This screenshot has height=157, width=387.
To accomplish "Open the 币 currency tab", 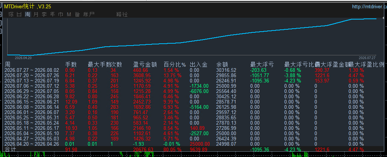I will pyautogui.click(x=61, y=14).
